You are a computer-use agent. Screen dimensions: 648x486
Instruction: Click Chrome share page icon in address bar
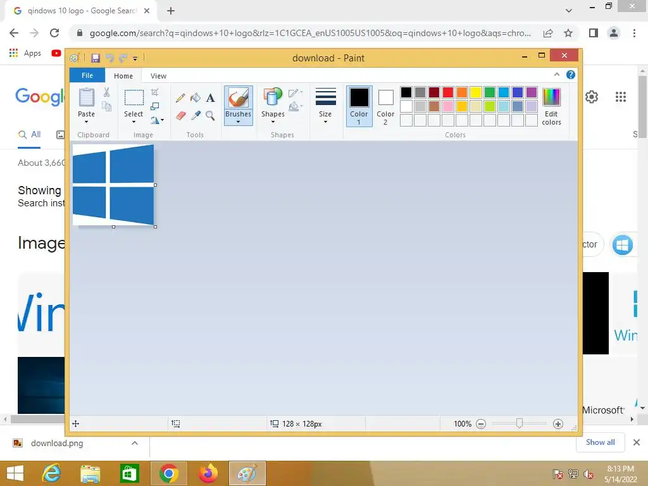coord(548,33)
